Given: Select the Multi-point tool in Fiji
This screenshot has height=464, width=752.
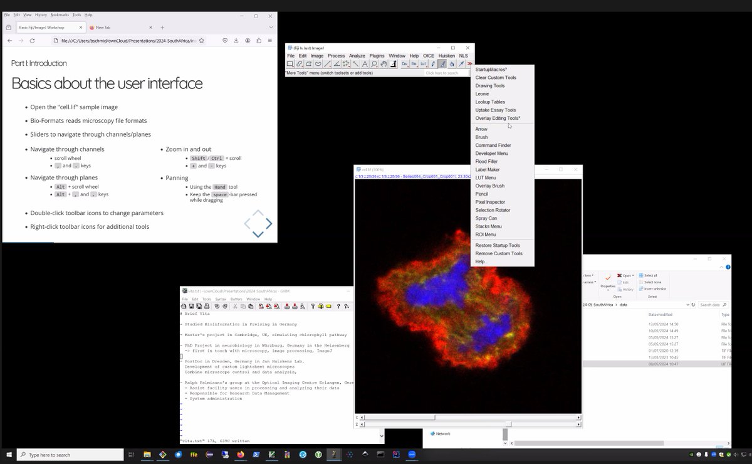Looking at the screenshot, I should coord(346,64).
